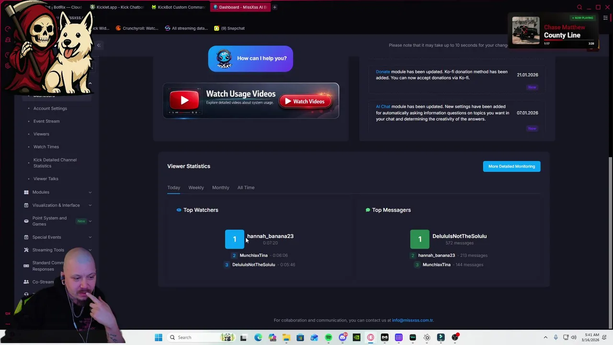The height and width of the screenshot is (345, 613).
Task: Open Watch Times in sidebar
Action: point(46,147)
